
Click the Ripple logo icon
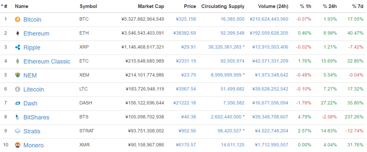pos(18,47)
